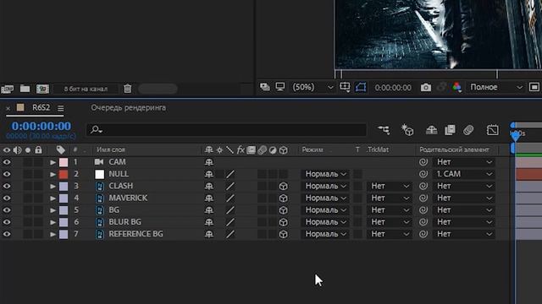Open blending mode dropdown for MAVERICK layer

(325, 198)
